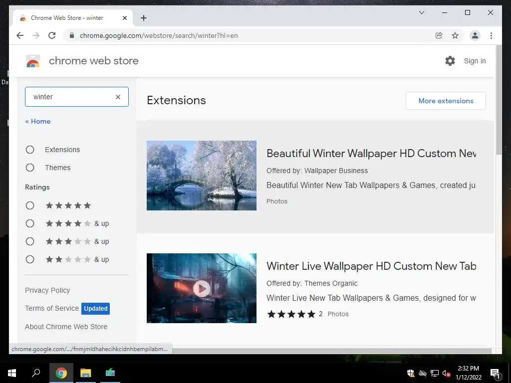The image size is (511, 383).
Task: Click the monitor app icon beside File Explorer
Action: pos(110,373)
